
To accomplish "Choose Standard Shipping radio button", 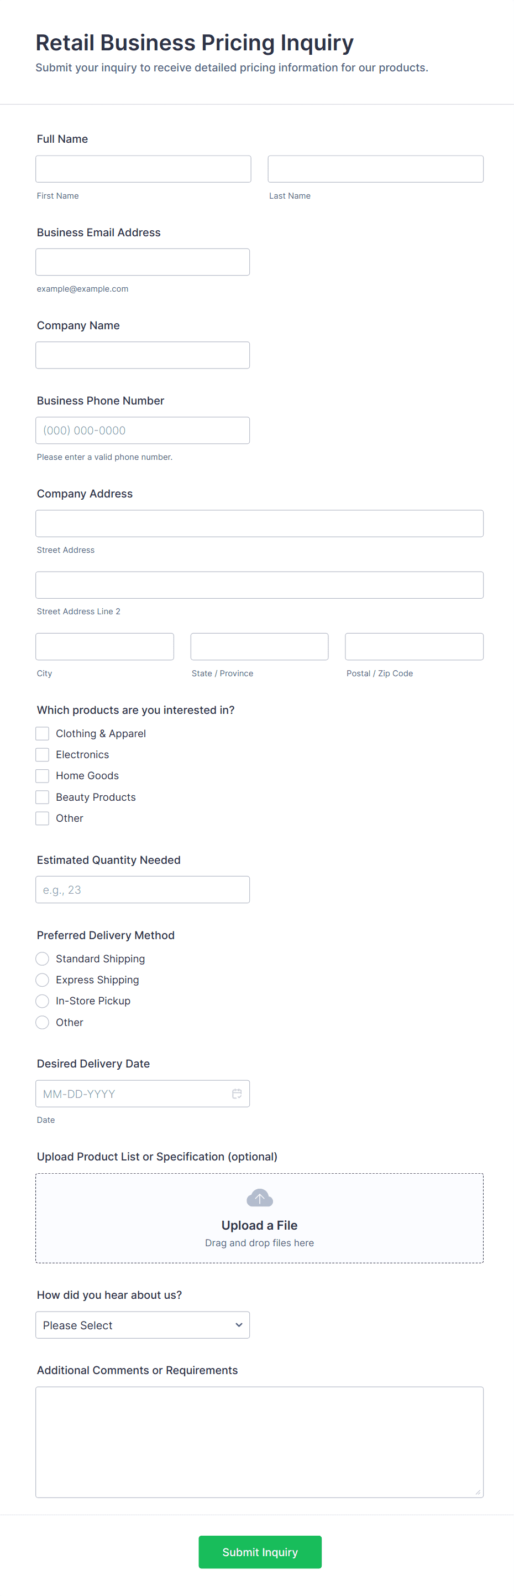I will point(42,958).
